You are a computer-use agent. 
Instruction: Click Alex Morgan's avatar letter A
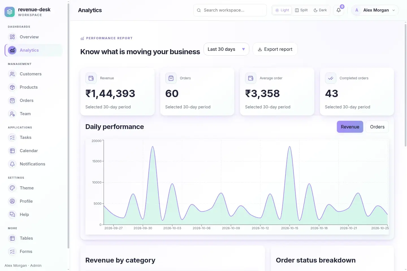pyautogui.click(x=357, y=10)
